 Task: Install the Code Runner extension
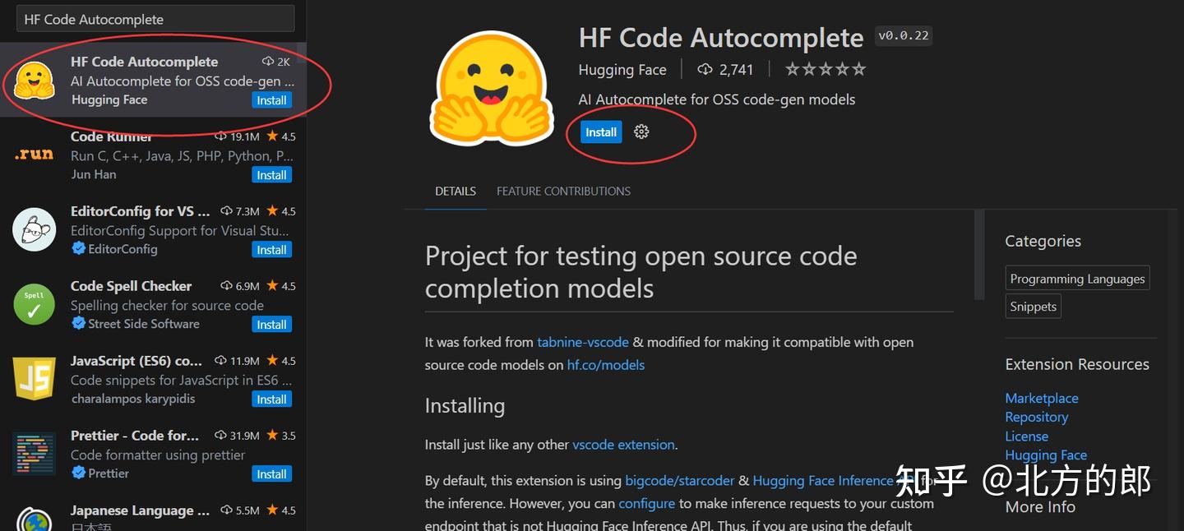[x=271, y=175]
